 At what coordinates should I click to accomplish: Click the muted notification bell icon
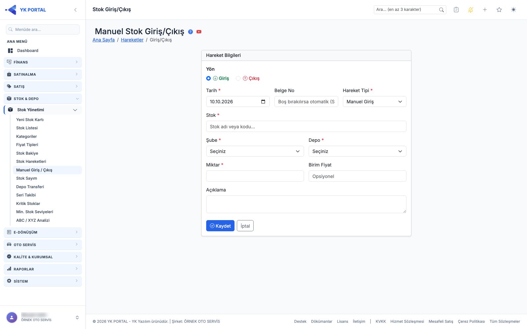pos(471,10)
